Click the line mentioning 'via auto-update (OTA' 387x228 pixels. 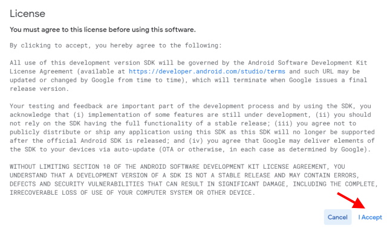pos(190,149)
